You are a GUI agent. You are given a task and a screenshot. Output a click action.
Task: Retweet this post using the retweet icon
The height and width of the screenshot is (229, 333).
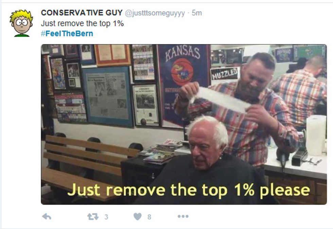pyautogui.click(x=93, y=216)
